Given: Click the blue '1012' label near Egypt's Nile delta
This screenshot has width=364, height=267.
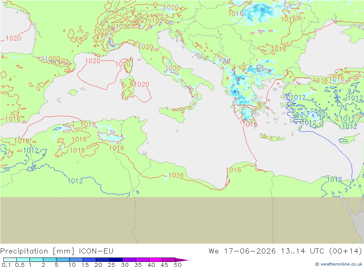Looking at the screenshot, I should 334,179.
